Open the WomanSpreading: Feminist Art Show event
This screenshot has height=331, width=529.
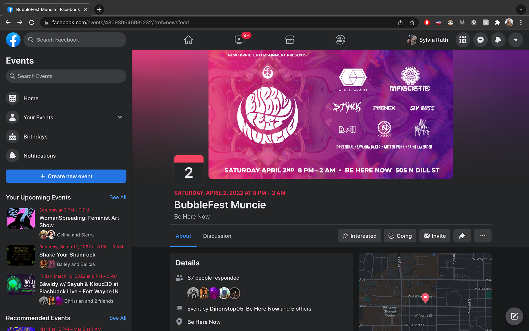click(79, 221)
